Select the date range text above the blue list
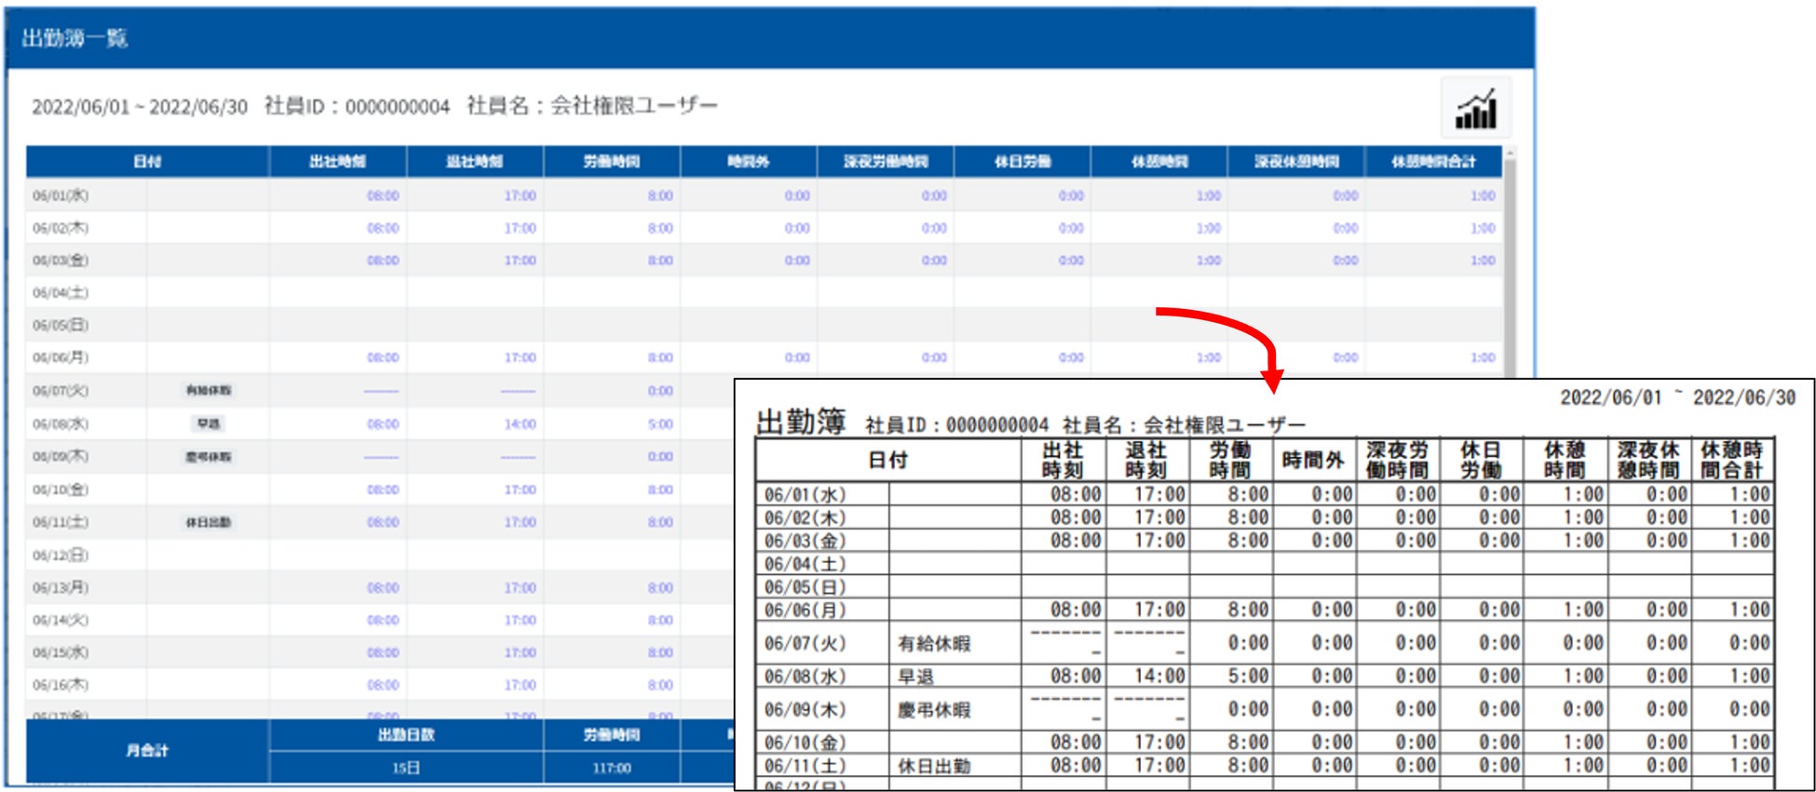 click(140, 107)
